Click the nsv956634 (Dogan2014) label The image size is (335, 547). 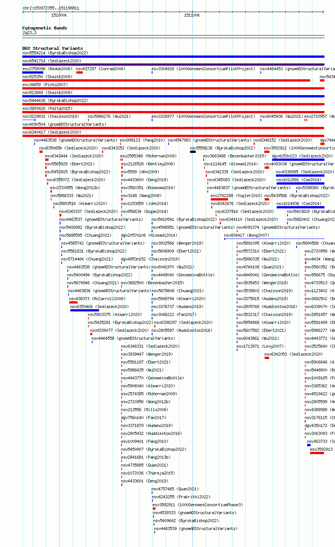point(145,212)
